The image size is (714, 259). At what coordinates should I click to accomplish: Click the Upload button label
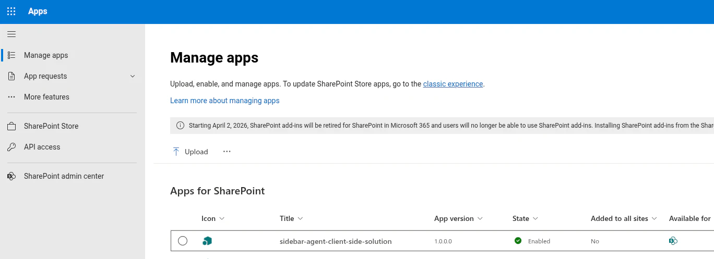(196, 152)
